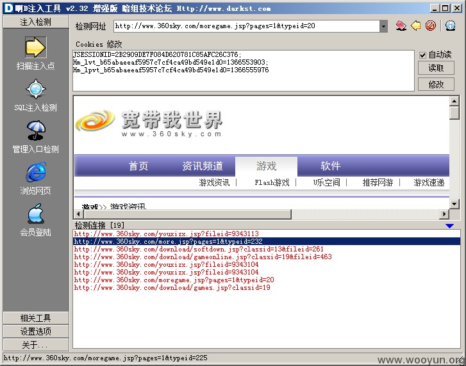Click the horizontal scroll left arrow
The height and width of the screenshot is (366, 466).
point(78,214)
